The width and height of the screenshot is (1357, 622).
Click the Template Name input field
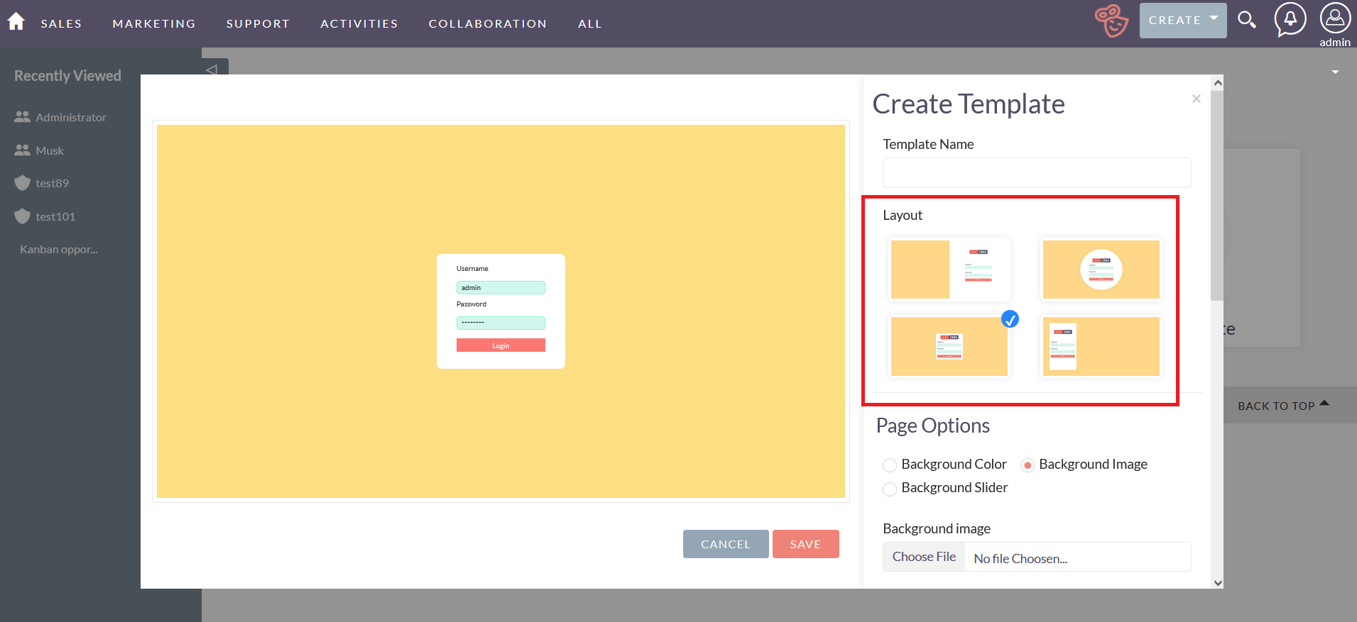click(x=1037, y=172)
